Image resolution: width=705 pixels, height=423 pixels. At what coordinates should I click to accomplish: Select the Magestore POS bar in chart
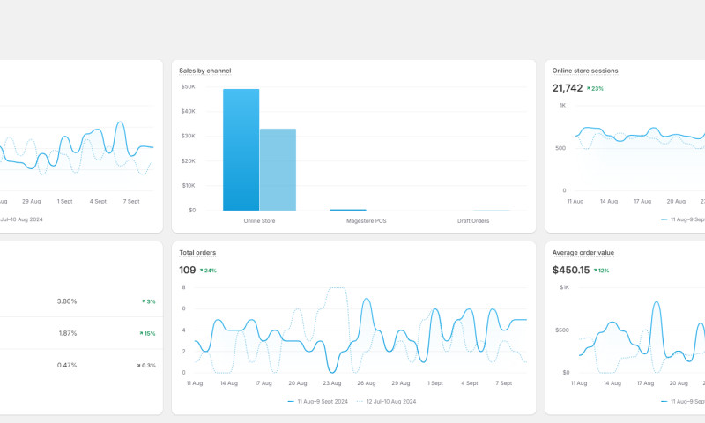pos(347,210)
